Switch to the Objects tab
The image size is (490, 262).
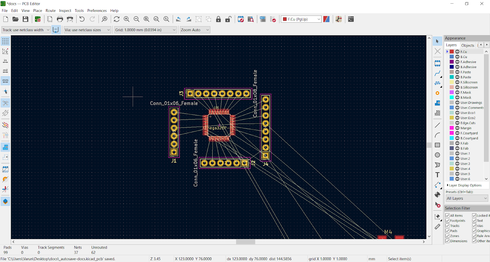pos(468,45)
